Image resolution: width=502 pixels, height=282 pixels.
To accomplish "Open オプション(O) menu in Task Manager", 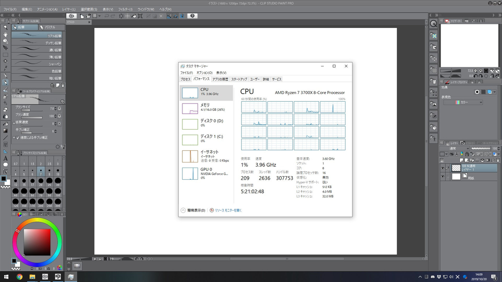I will (x=205, y=73).
